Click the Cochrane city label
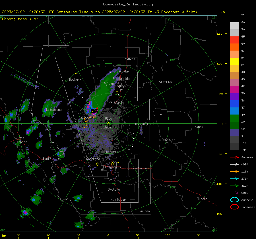This screenshot has height=239, width=256. click(93, 159)
